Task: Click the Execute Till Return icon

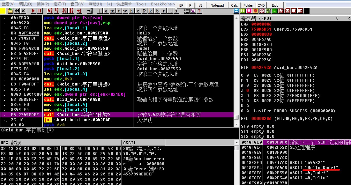Action: 79,11
